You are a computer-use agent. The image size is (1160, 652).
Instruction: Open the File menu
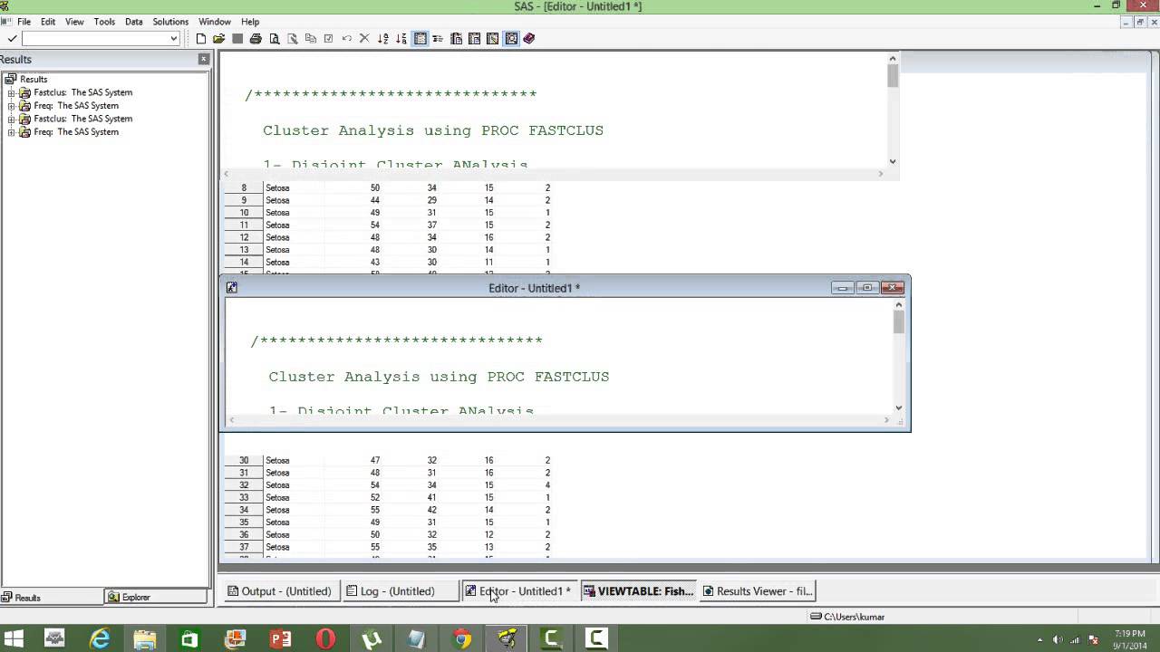pos(24,22)
